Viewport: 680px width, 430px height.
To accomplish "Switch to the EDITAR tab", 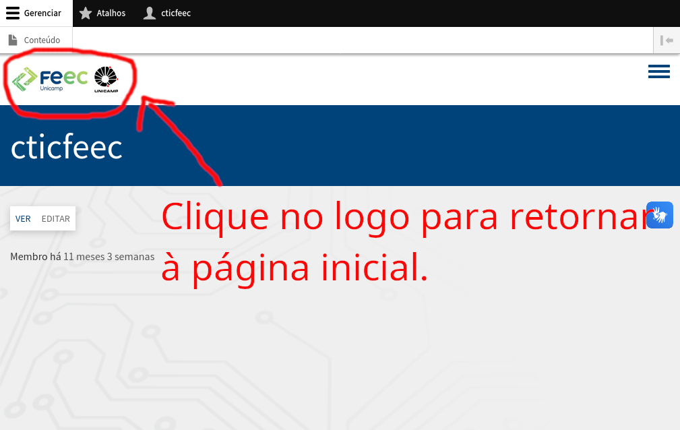I will [x=55, y=218].
